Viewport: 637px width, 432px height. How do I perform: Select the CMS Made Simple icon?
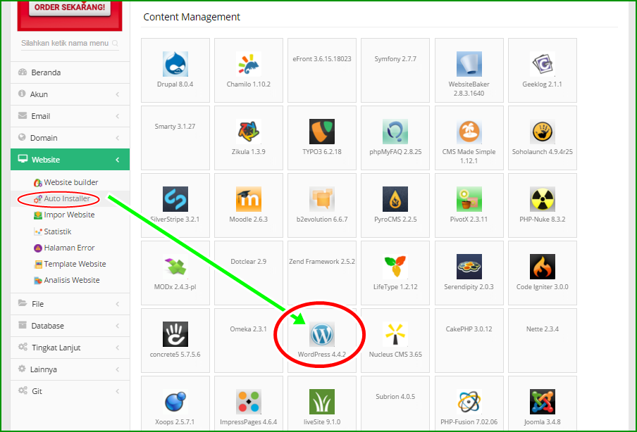pyautogui.click(x=469, y=132)
